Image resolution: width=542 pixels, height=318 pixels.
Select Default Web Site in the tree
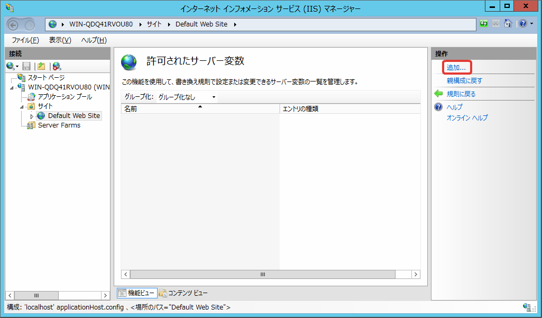[74, 115]
